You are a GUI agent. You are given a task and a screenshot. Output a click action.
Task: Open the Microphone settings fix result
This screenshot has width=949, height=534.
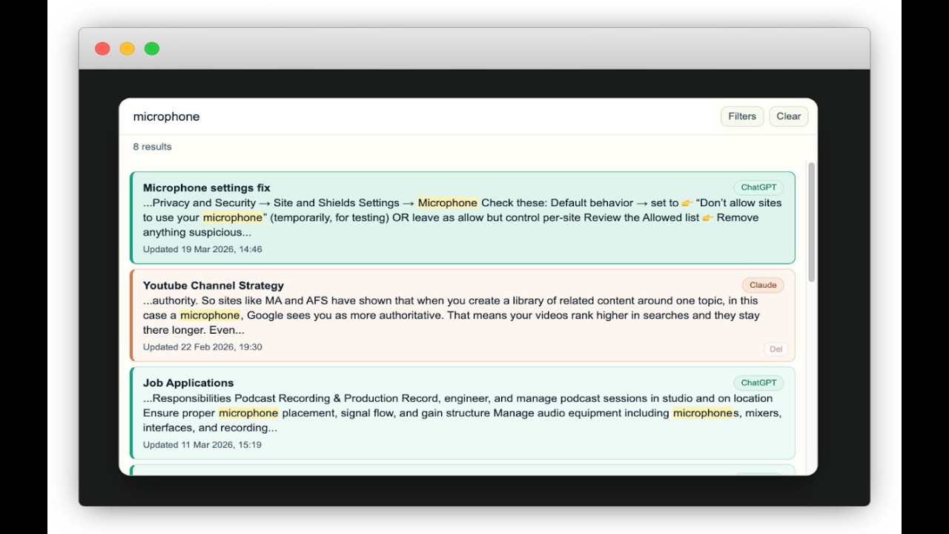coord(463,218)
